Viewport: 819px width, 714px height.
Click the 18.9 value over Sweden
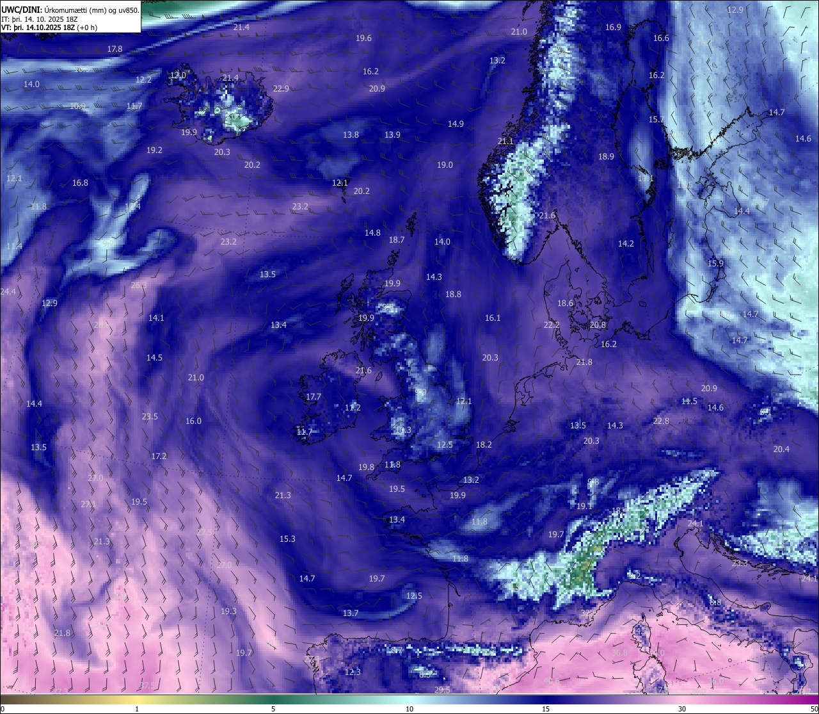tap(606, 157)
